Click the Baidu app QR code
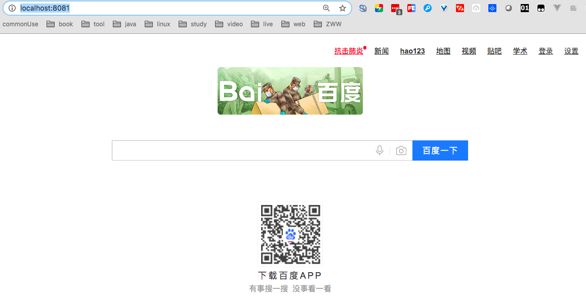586x306 pixels. pos(290,234)
